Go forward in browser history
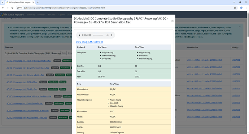The height and width of the screenshot is (134, 249). pyautogui.click(x=8, y=8)
